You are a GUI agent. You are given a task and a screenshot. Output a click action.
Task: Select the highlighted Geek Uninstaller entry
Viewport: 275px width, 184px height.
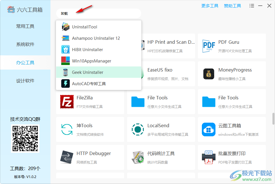(x=99, y=72)
